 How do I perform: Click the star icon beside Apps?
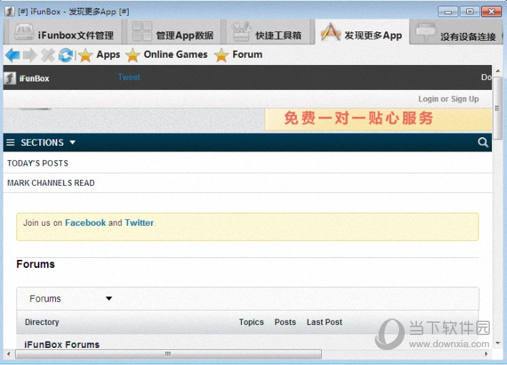pyautogui.click(x=85, y=55)
